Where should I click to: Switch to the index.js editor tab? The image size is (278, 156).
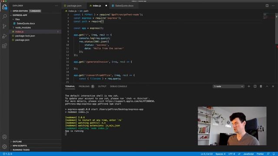tap(98, 6)
